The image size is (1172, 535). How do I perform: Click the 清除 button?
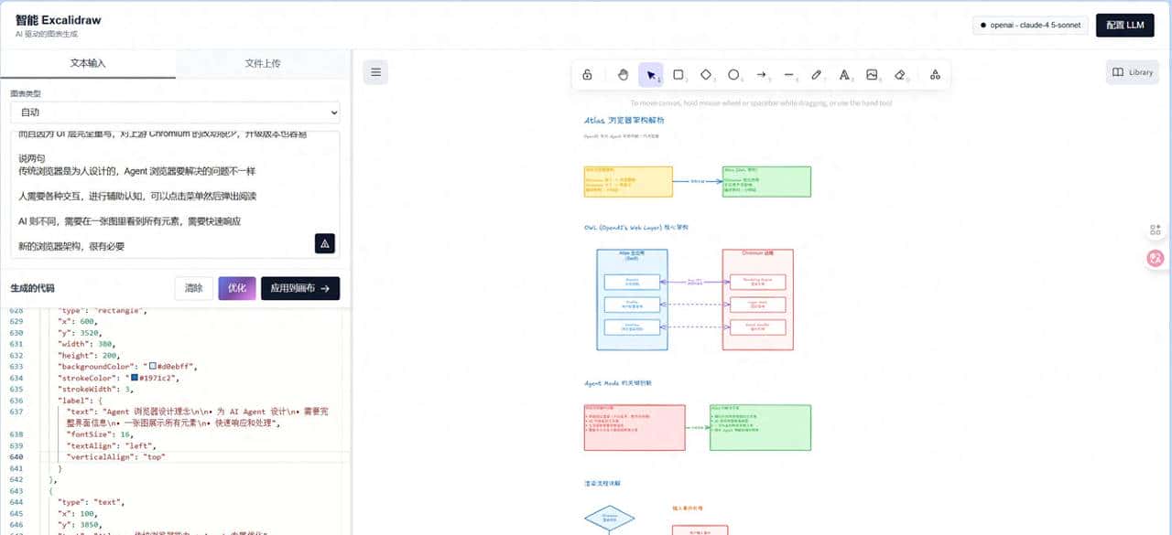point(194,288)
